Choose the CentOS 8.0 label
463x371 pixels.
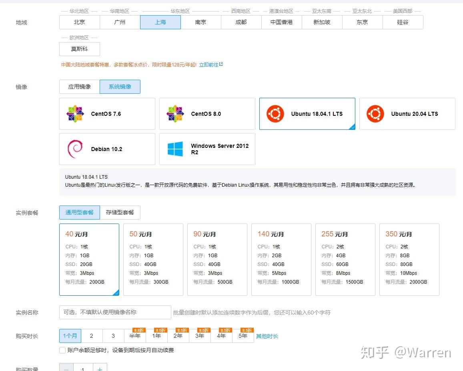pos(206,114)
